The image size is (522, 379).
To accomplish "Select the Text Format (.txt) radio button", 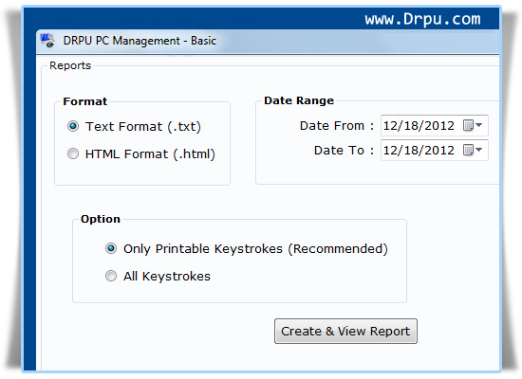I will point(73,126).
